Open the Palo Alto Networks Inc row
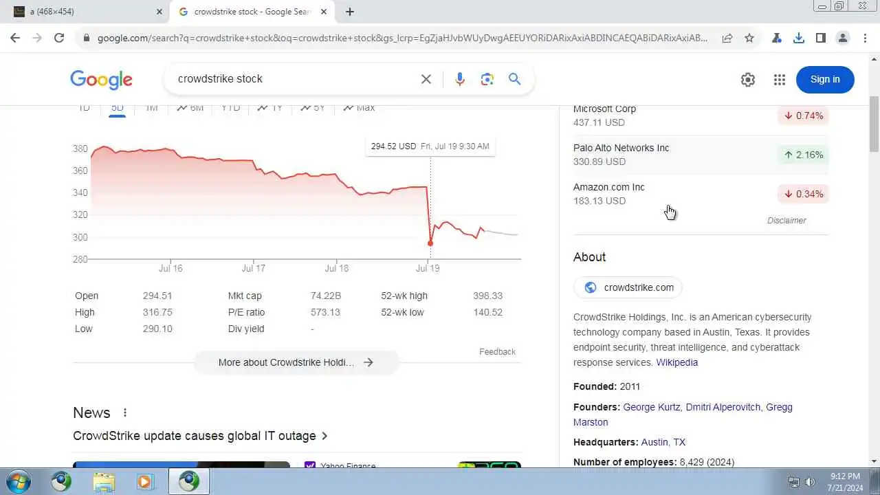Image resolution: width=880 pixels, height=495 pixels. tap(701, 155)
